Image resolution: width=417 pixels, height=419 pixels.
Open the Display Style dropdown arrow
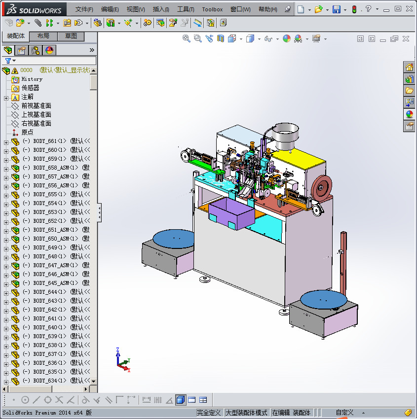tap(259, 39)
